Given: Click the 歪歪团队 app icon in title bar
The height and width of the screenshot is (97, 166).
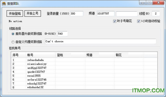Looking at the screenshot, I should pyautogui.click(x=4, y=4).
